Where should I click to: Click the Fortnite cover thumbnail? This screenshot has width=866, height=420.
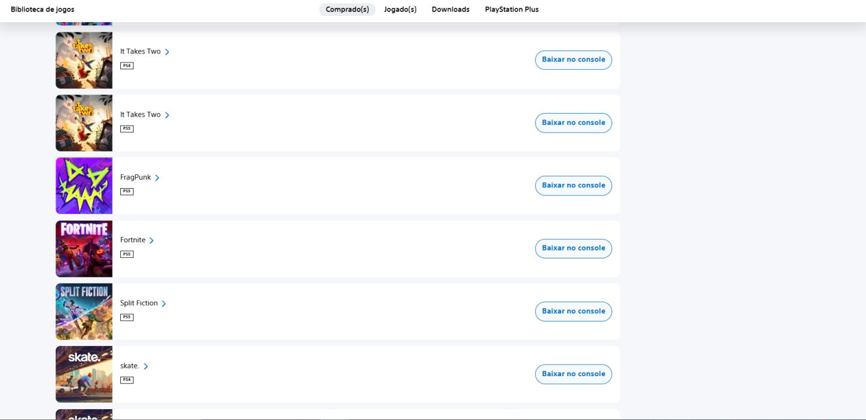click(84, 249)
